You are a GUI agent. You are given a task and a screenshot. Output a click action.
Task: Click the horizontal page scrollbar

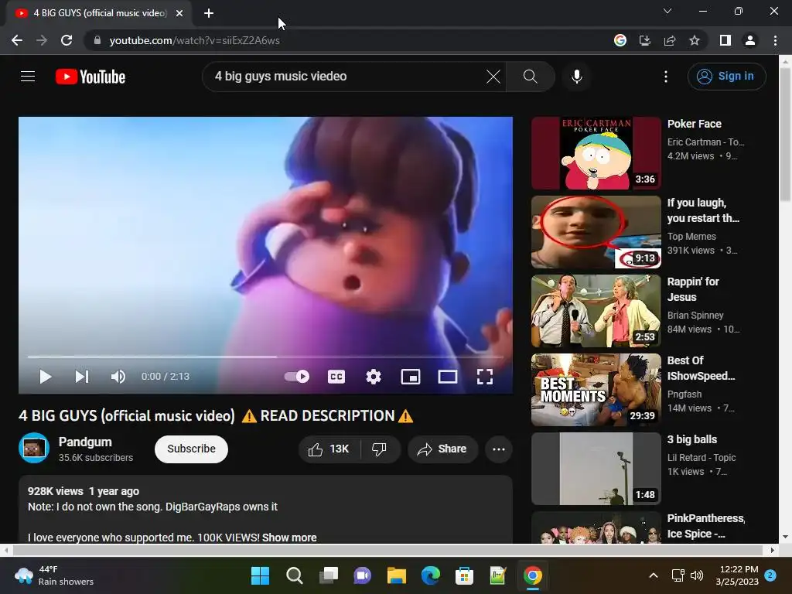click(389, 550)
